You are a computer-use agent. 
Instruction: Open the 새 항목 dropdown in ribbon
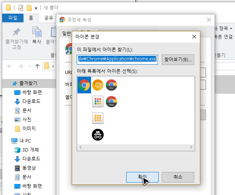point(224,28)
